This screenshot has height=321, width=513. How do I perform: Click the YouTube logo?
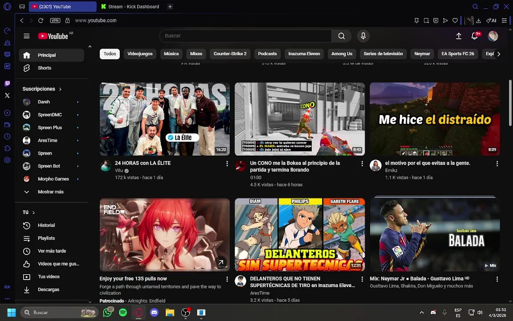(x=53, y=36)
